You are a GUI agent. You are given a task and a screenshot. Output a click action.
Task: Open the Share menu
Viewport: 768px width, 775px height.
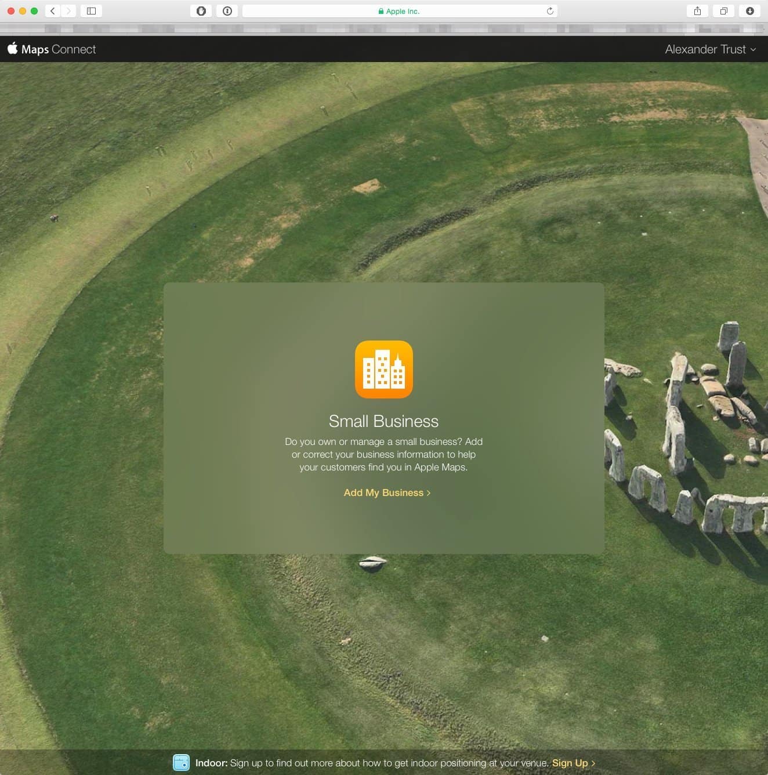(697, 11)
